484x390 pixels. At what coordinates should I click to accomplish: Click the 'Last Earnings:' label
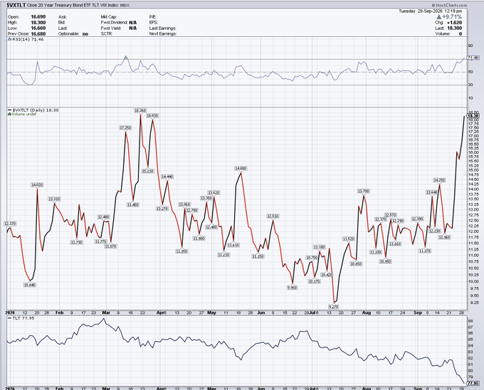click(x=162, y=28)
